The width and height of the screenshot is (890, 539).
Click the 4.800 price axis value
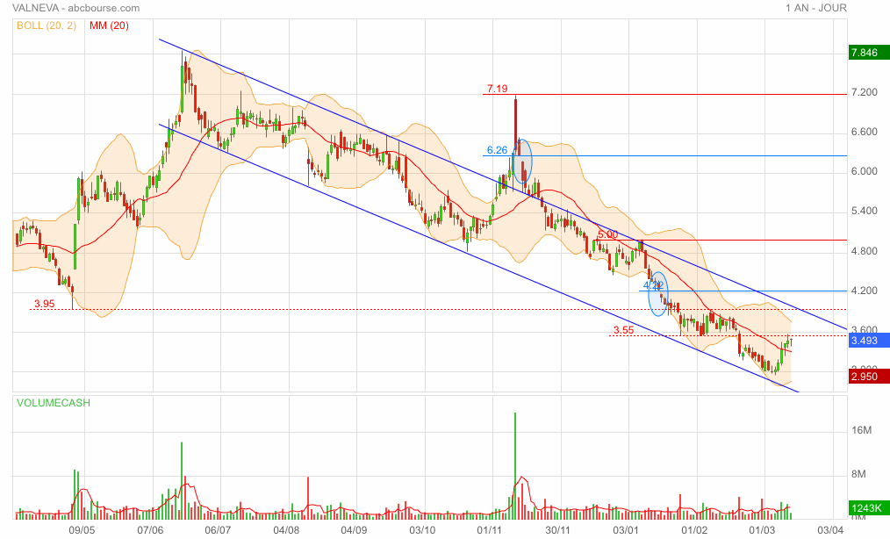(x=864, y=251)
